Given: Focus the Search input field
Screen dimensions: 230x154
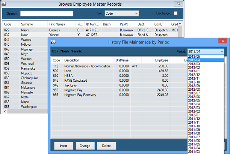Looking at the screenshot, I should (x=47, y=13).
